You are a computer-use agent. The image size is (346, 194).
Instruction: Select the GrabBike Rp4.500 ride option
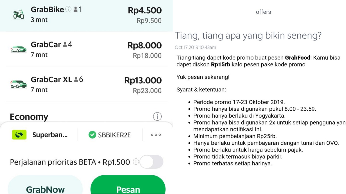point(86,15)
